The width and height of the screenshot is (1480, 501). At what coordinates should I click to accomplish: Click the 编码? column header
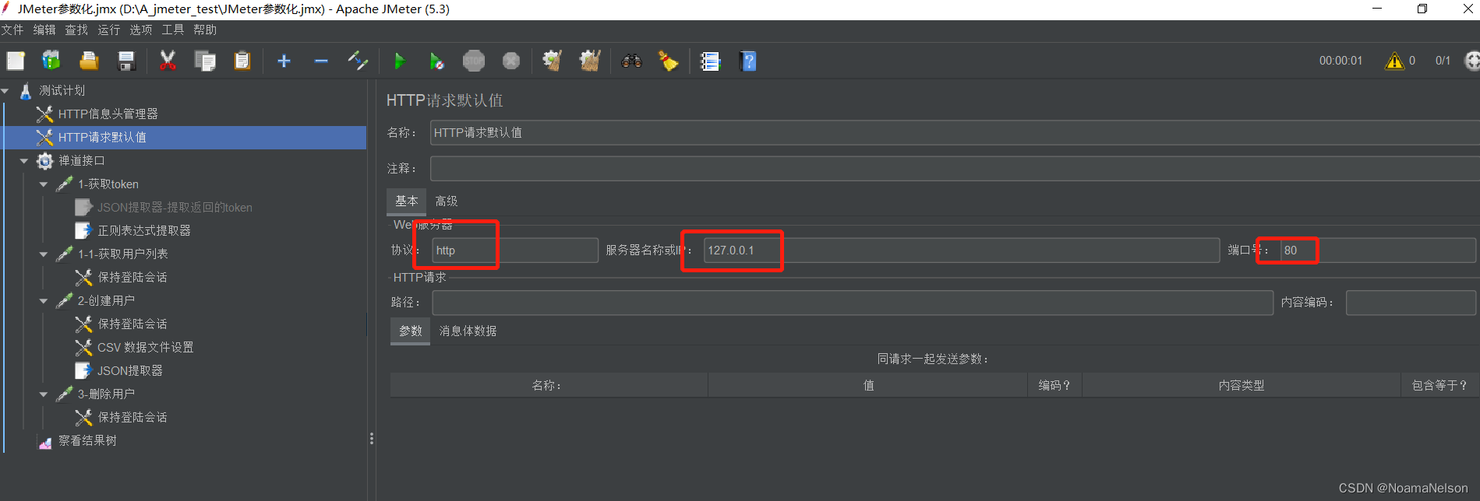(1054, 385)
